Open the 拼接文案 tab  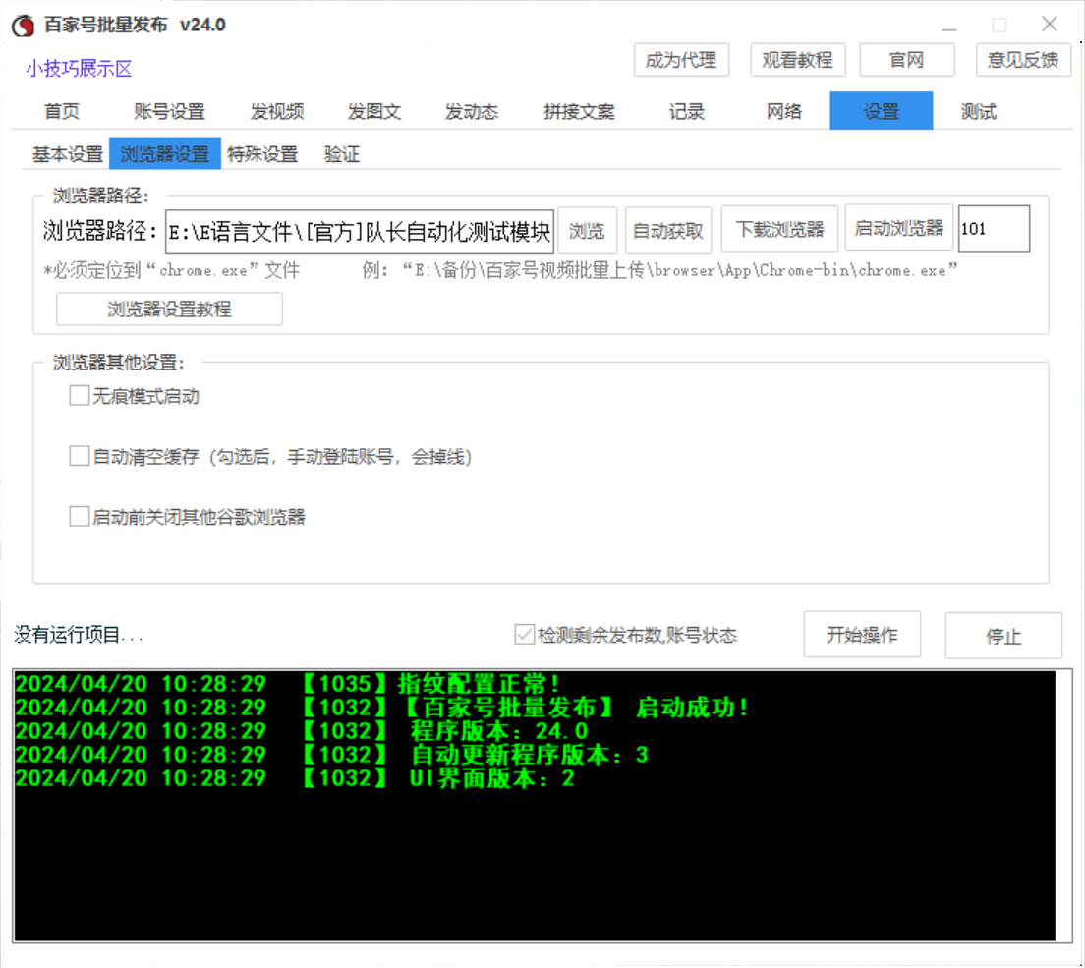[x=579, y=111]
